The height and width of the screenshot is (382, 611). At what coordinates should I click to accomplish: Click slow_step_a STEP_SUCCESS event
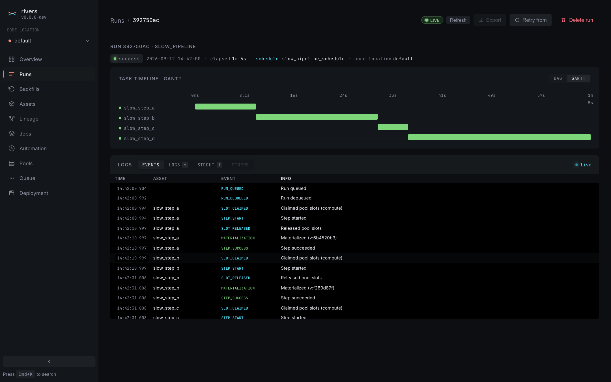click(234, 248)
